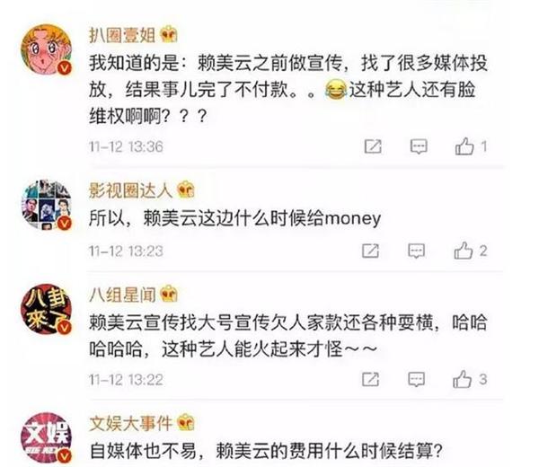Screen dimensions: 539x467
Task: Visit username 扒圈壹姐
Action: click(122, 35)
